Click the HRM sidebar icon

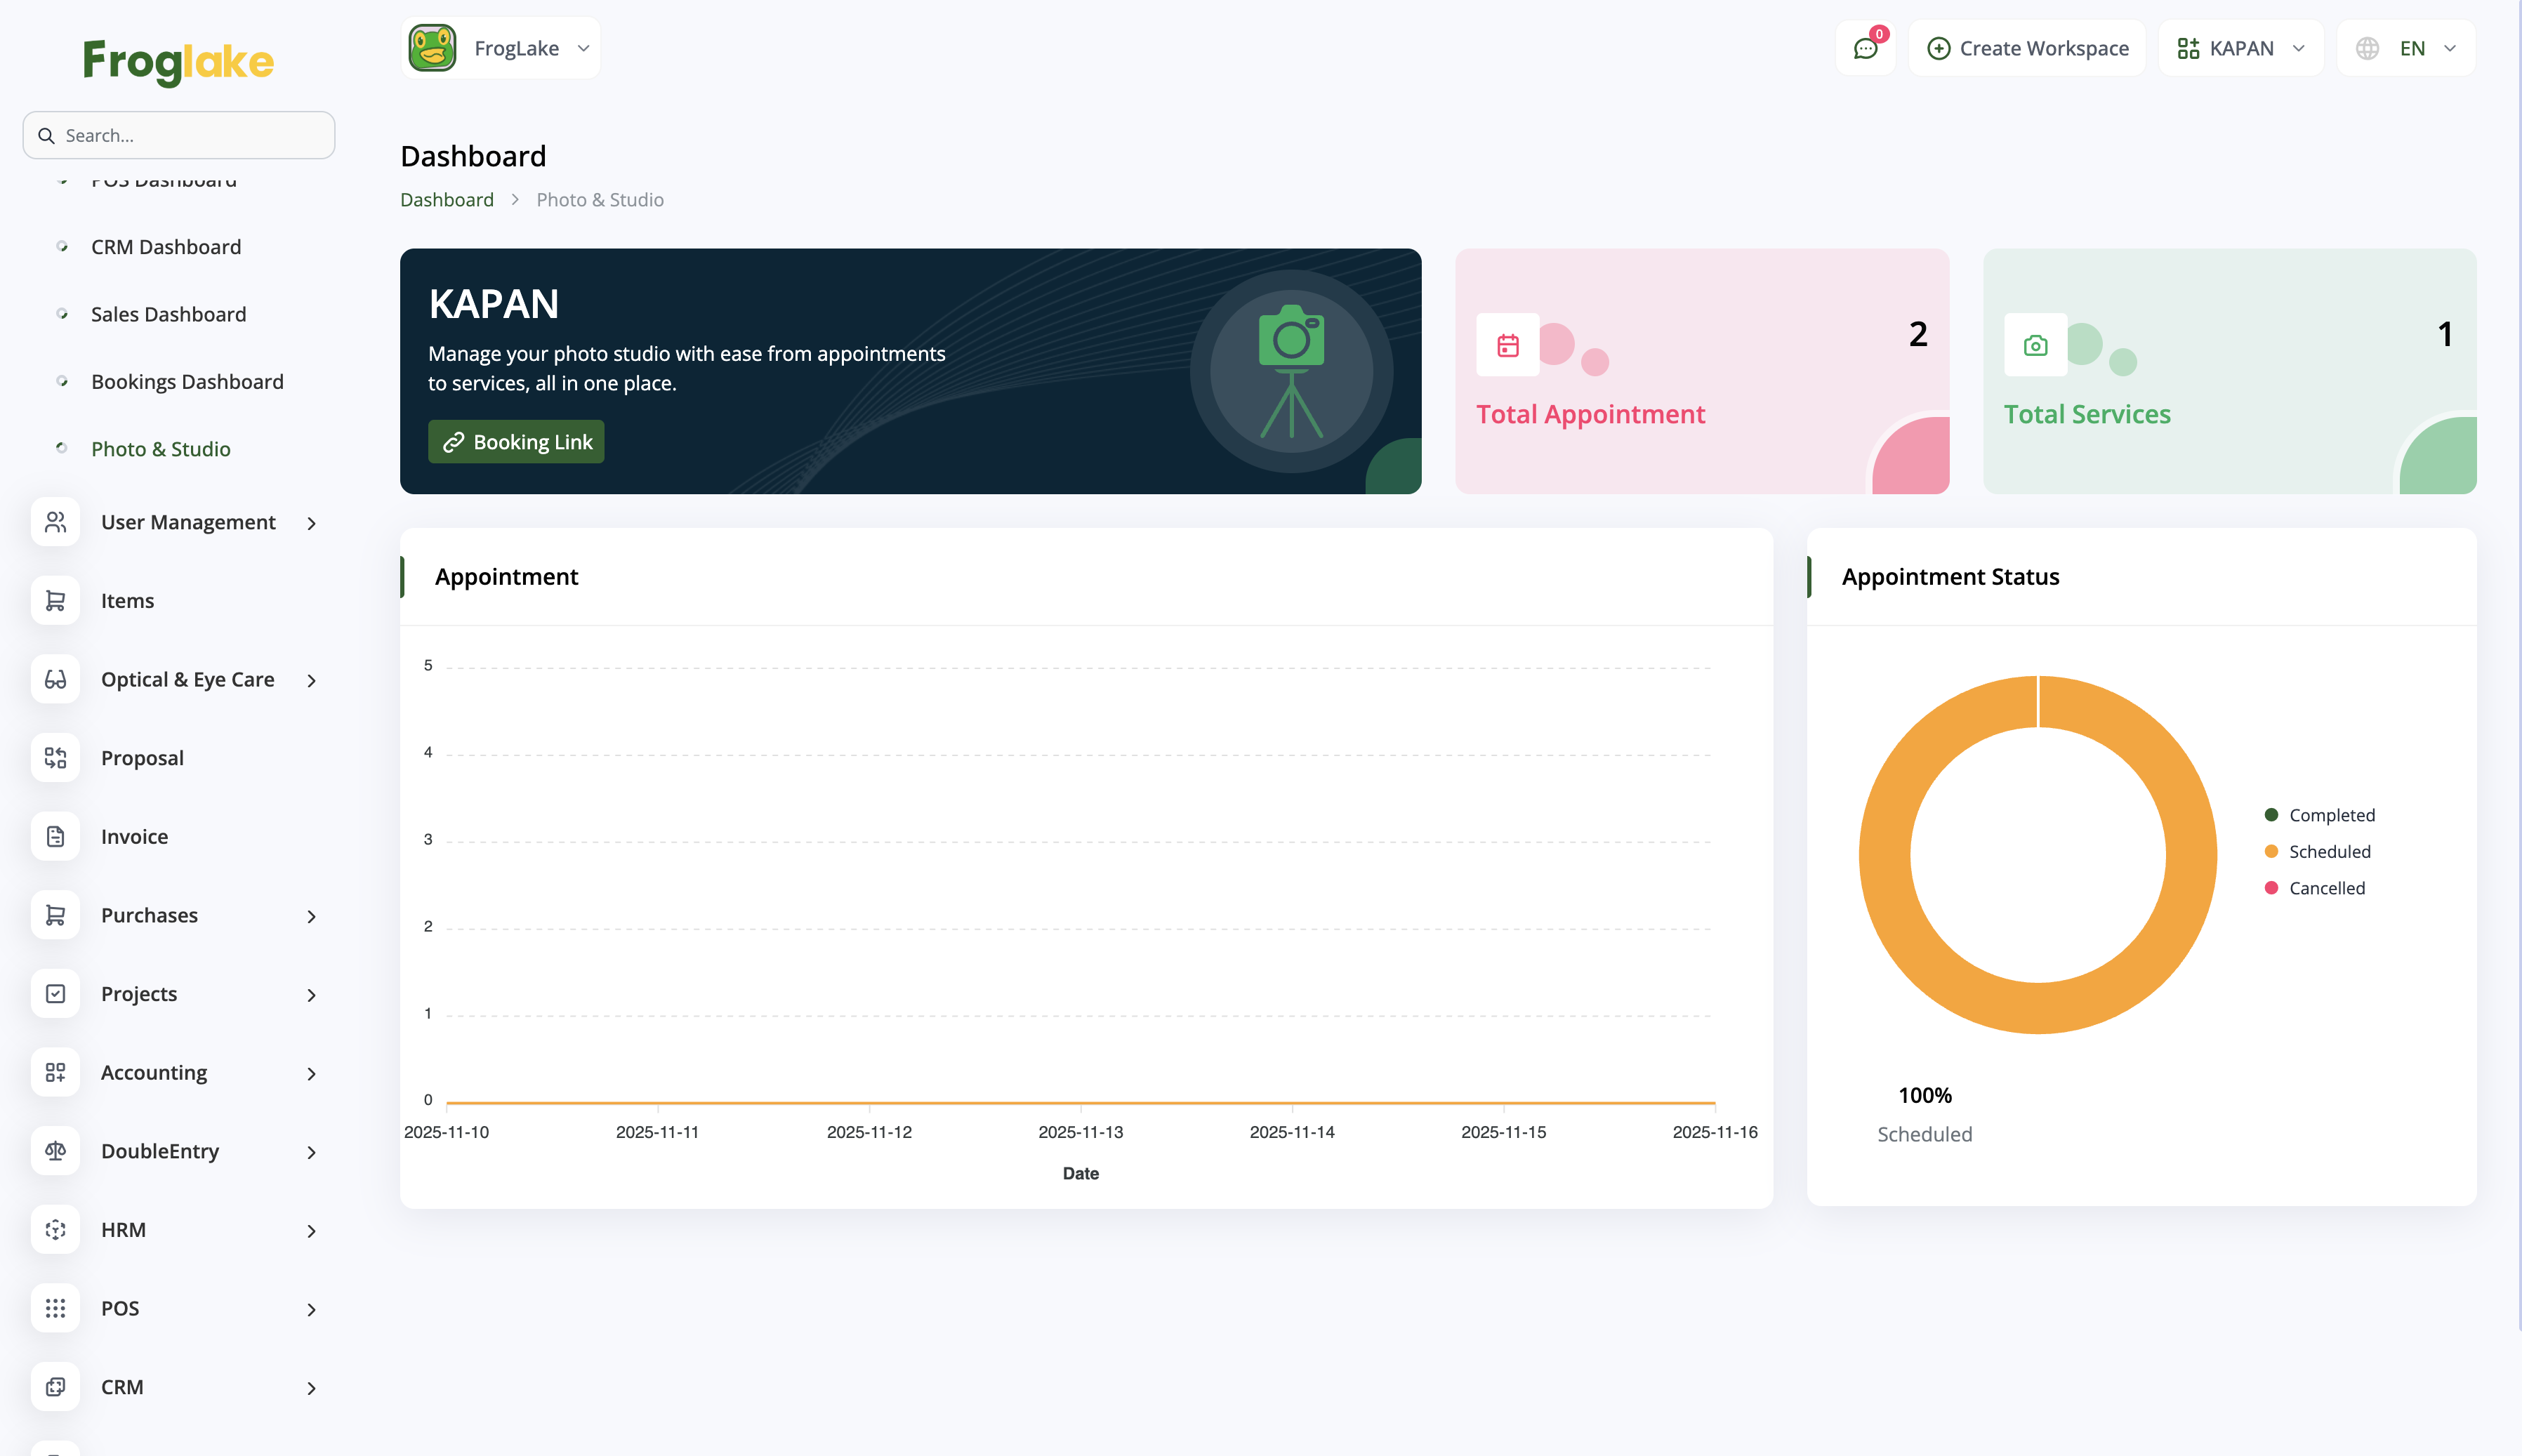(55, 1230)
